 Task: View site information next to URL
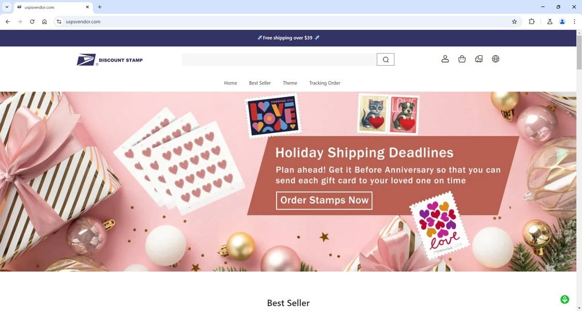click(59, 22)
